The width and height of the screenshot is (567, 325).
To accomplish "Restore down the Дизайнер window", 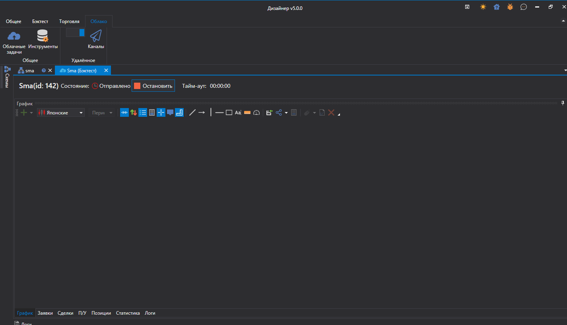I will (x=551, y=7).
